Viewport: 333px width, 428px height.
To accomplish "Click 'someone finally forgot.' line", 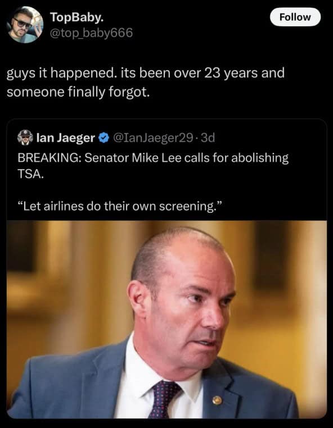I will (x=78, y=92).
